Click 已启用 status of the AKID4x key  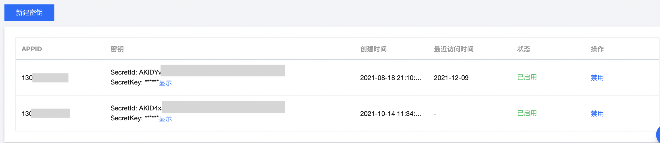click(x=527, y=113)
